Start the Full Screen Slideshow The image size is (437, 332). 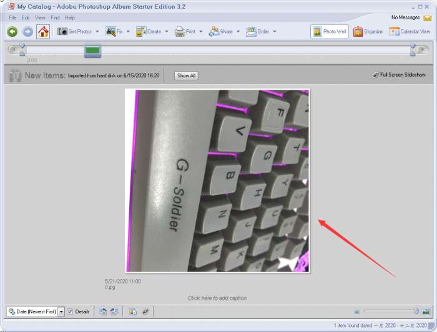(400, 75)
